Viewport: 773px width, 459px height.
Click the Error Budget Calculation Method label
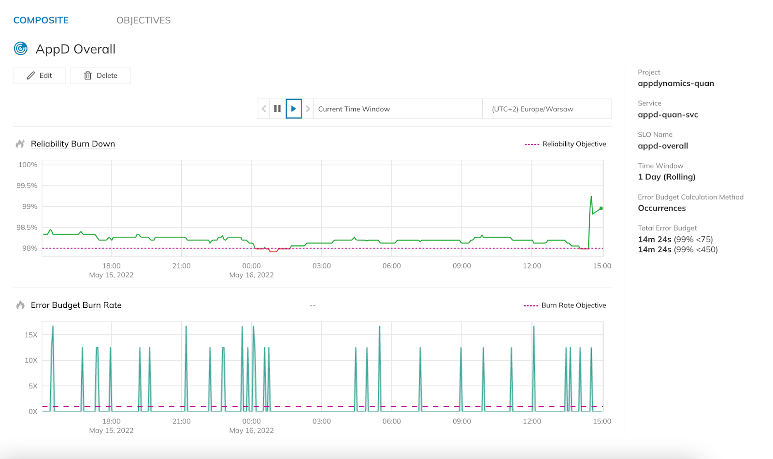(691, 197)
